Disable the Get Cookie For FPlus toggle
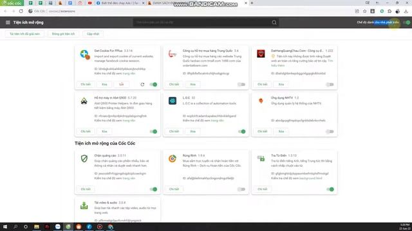 [153, 84]
